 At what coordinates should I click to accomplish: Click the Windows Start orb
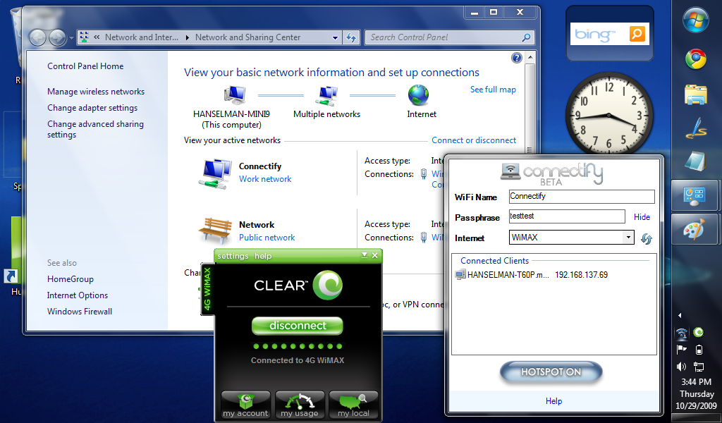[x=696, y=20]
